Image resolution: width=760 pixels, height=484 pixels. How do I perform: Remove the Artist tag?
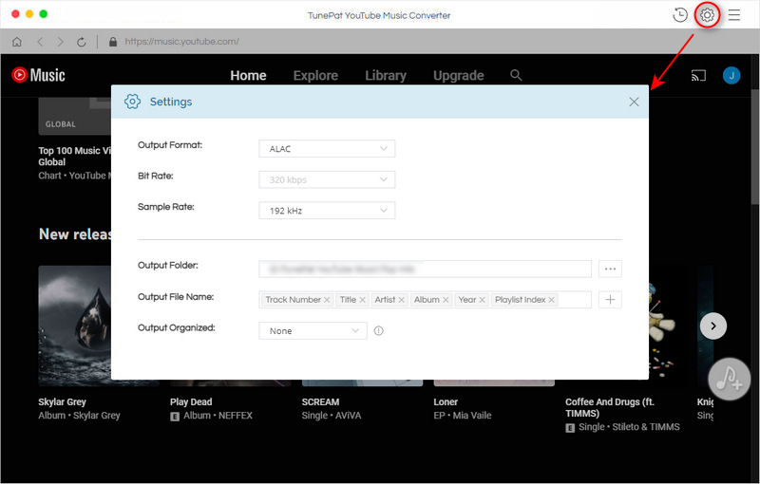(x=401, y=300)
